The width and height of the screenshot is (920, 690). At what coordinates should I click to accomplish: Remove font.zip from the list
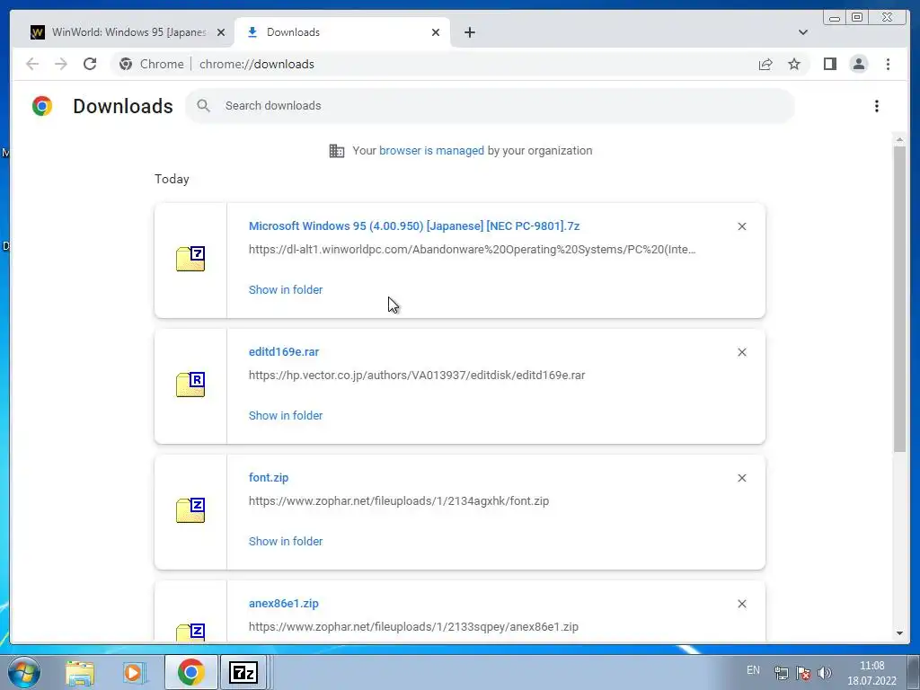741,478
